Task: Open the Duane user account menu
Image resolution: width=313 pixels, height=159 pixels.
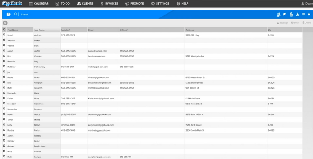Action: pyautogui.click(x=307, y=4)
